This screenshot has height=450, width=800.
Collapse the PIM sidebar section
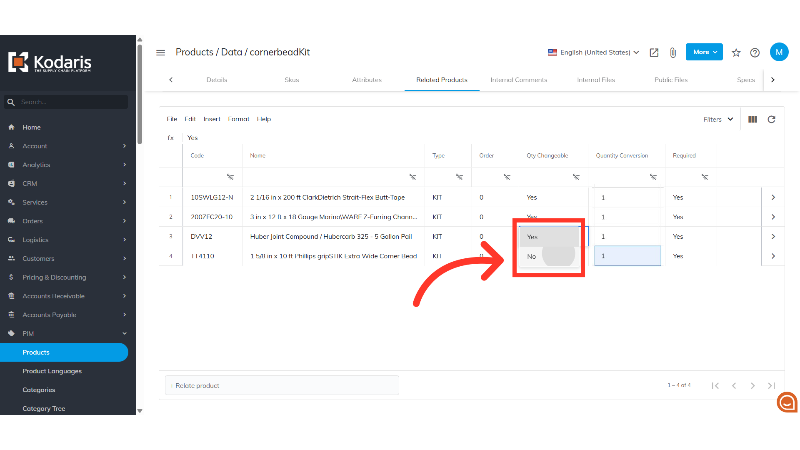pyautogui.click(x=124, y=333)
